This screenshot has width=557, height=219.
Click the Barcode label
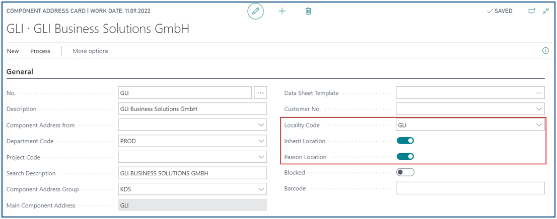pos(295,188)
